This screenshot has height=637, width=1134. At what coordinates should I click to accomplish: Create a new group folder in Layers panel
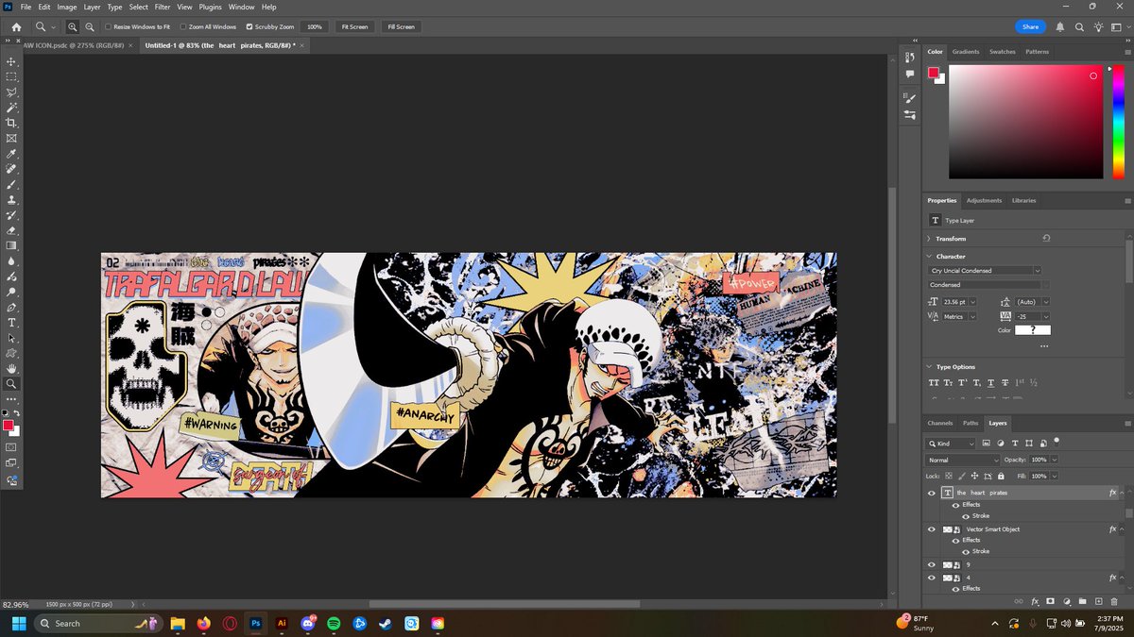click(1082, 601)
